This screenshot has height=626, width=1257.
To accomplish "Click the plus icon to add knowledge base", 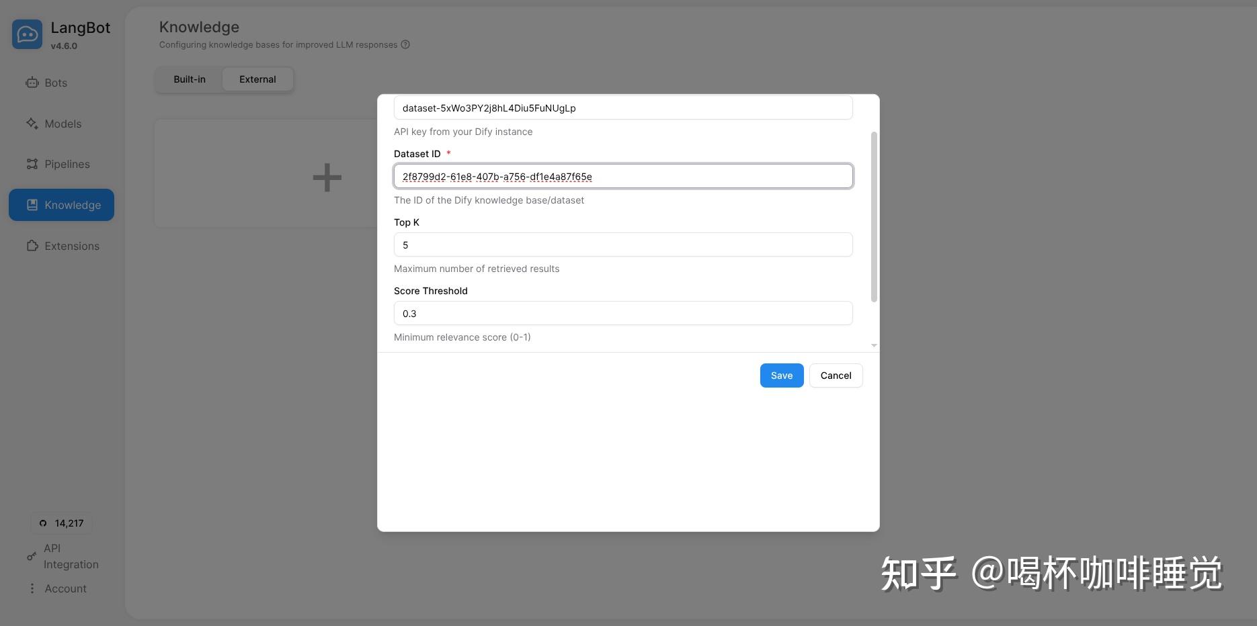I will pos(326,176).
